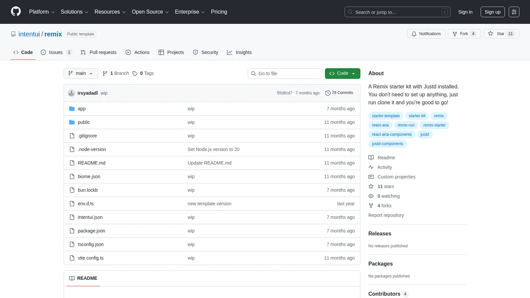Open the package.json file
530x298 pixels.
click(x=91, y=231)
